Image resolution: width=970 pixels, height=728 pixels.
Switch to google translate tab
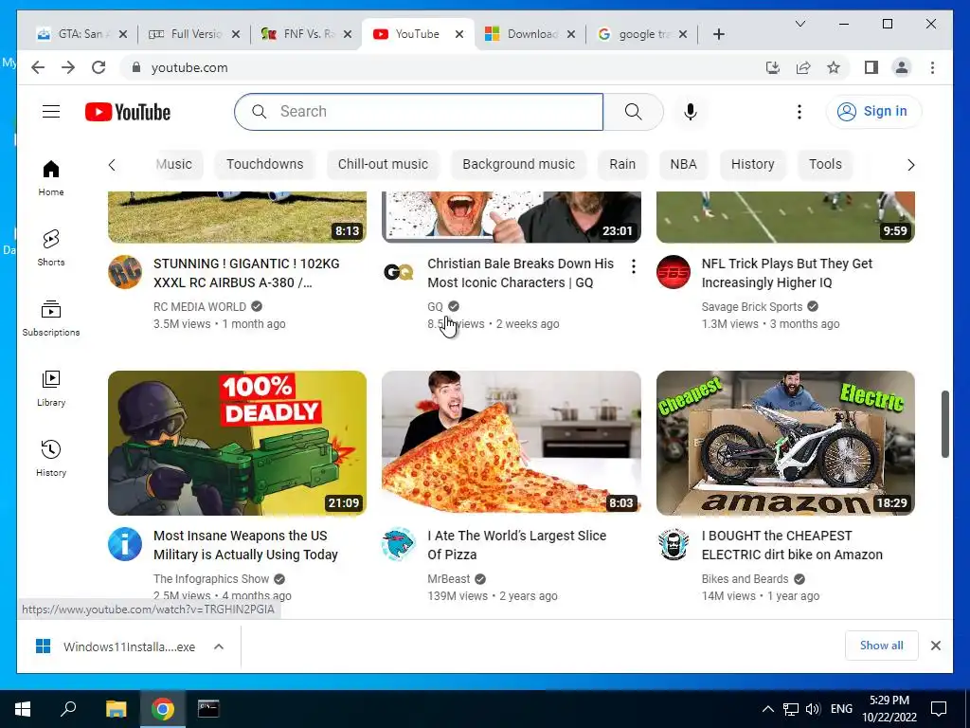tap(642, 34)
